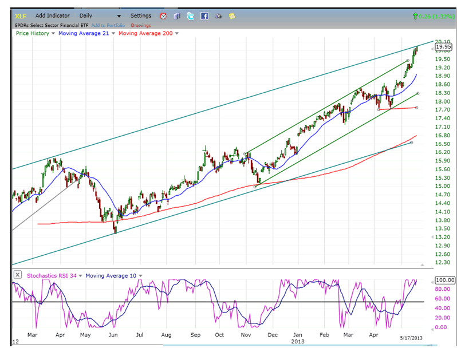The width and height of the screenshot is (457, 352).
Task: Click the books icon in the toolbar
Action: pyautogui.click(x=177, y=16)
